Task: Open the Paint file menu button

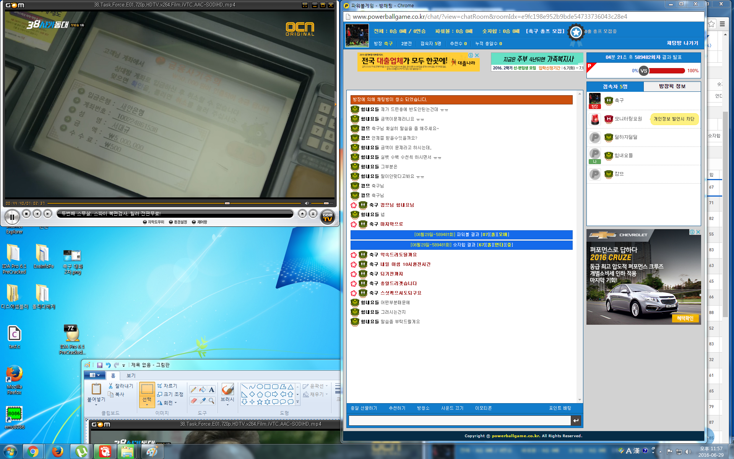Action: click(94, 375)
